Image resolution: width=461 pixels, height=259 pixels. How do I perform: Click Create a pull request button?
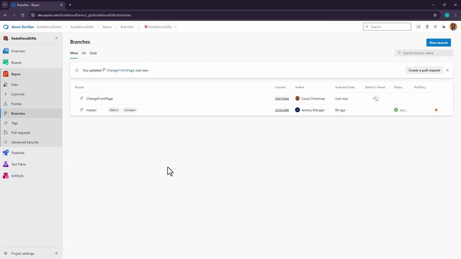point(424,71)
